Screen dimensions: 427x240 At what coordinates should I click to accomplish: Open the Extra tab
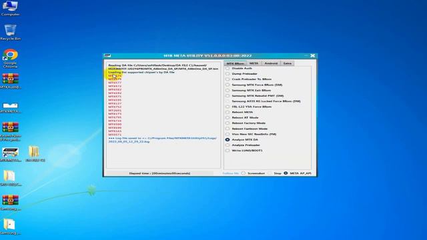tap(288, 63)
